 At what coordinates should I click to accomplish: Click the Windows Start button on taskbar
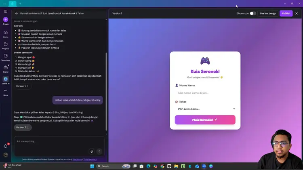coord(92,166)
